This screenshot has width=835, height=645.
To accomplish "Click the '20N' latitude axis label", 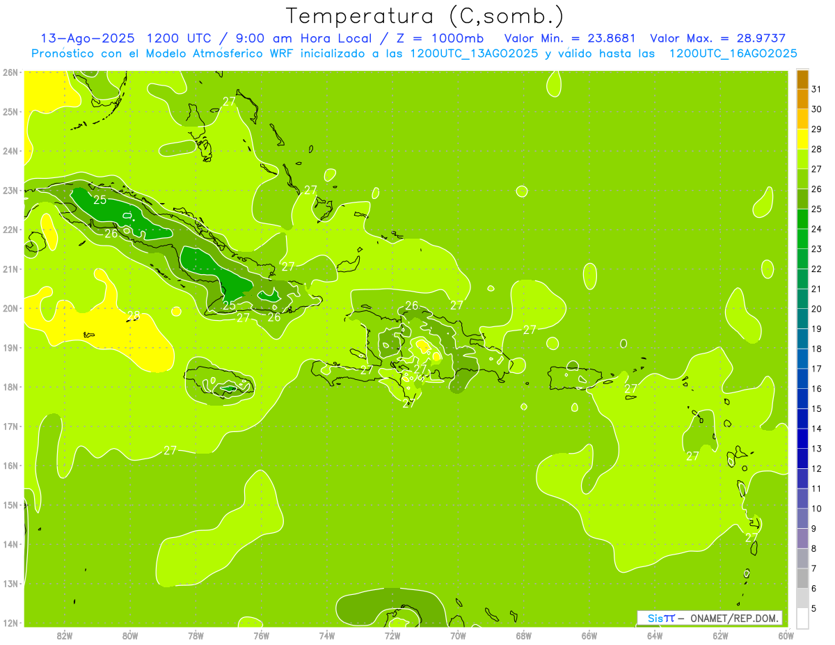I will pyautogui.click(x=10, y=308).
